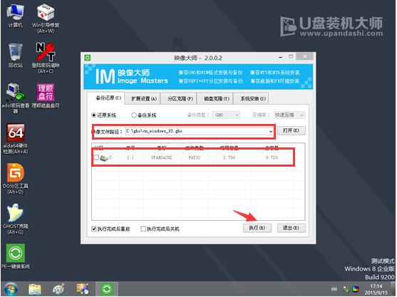Launch 理顺磁盘盘符 desktop icon
This screenshot has width=397, height=297.
coord(46,95)
